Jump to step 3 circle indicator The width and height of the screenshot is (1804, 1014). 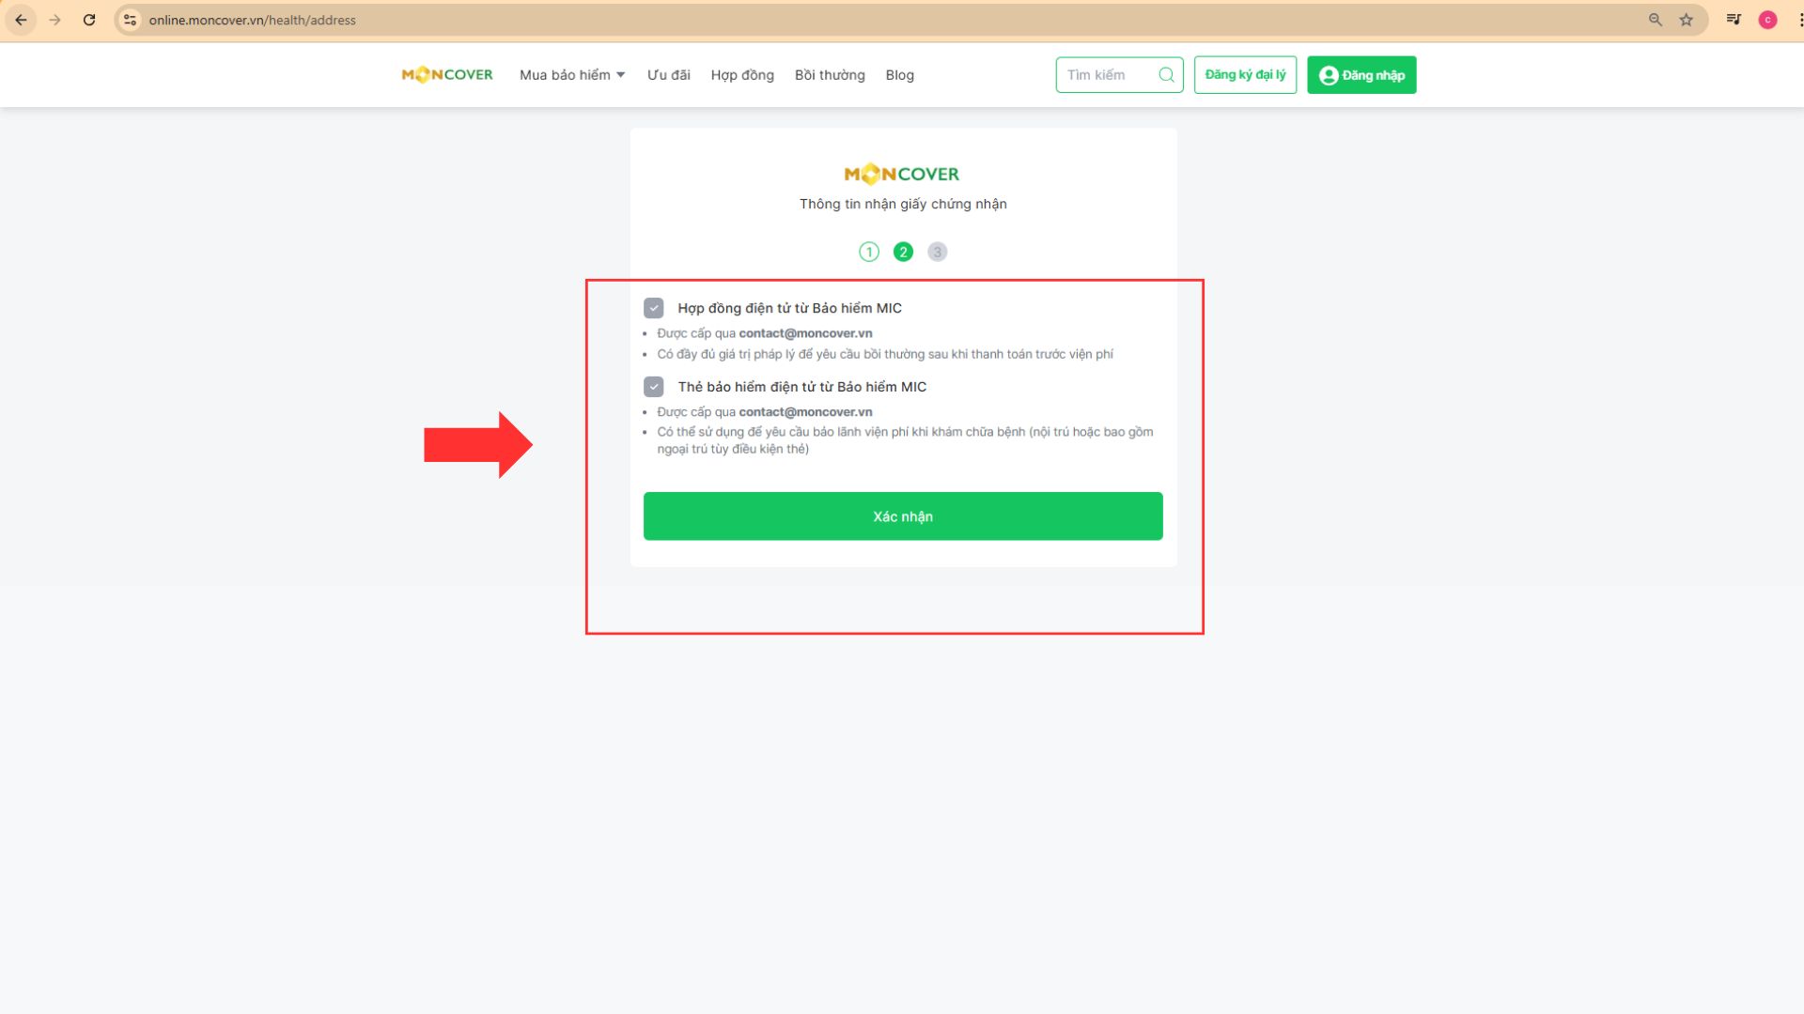coord(937,252)
